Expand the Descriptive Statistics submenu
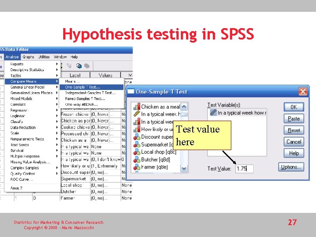The width and height of the screenshot is (316, 237). 32,70
